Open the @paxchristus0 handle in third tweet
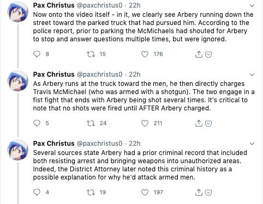The height and width of the screenshot is (204, 263). click(100, 144)
